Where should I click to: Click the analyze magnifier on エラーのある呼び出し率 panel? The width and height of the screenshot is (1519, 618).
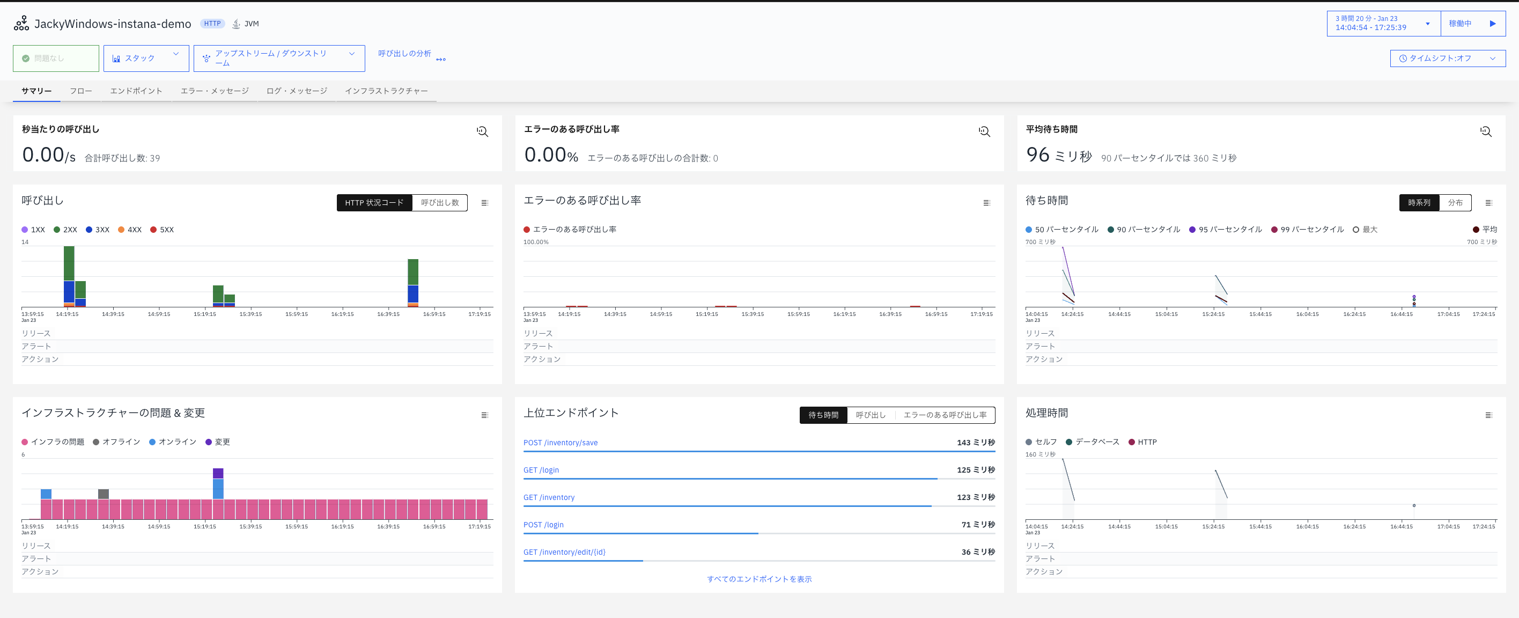pyautogui.click(x=984, y=131)
